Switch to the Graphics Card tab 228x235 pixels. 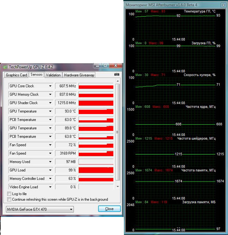[x=16, y=75]
